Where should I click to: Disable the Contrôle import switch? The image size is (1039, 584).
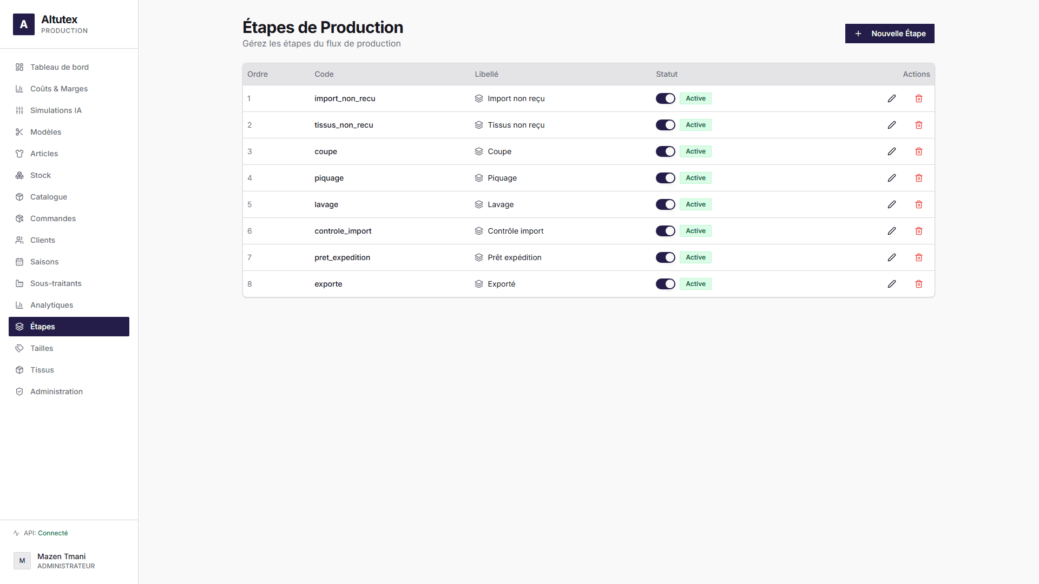(666, 231)
